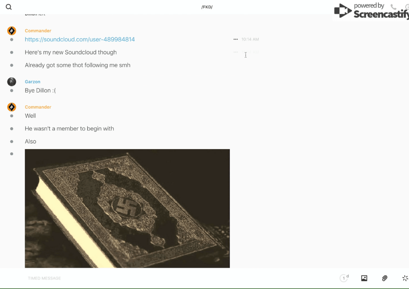Click Commander's avatar above the "Well" message
The width and height of the screenshot is (409, 289).
tap(12, 107)
